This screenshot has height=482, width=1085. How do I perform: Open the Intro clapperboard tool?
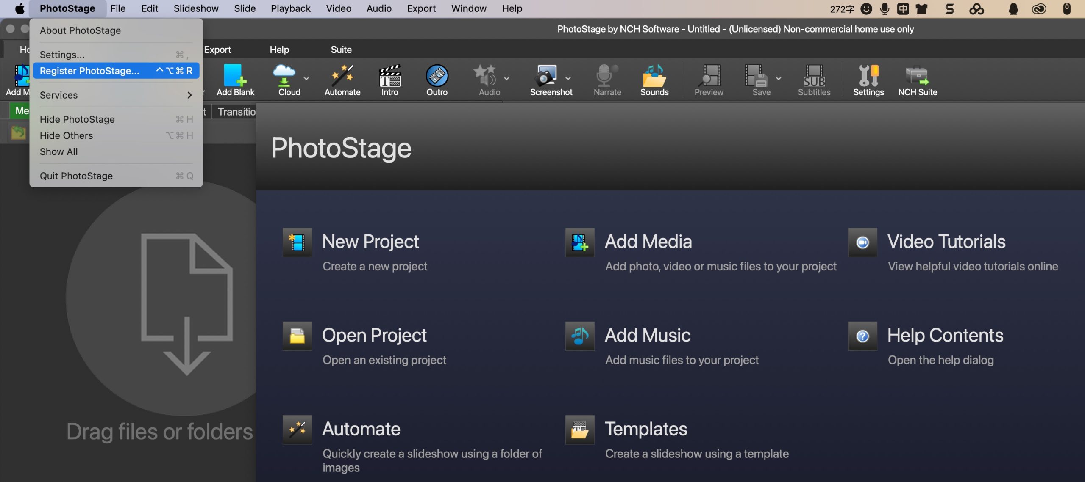click(x=389, y=76)
